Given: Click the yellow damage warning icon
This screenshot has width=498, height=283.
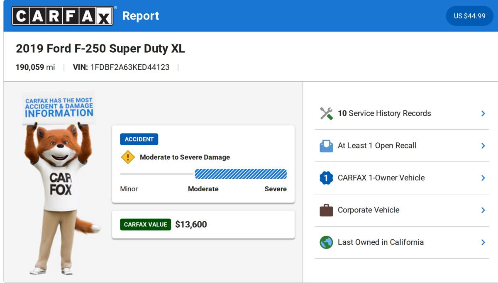Looking at the screenshot, I should click(128, 157).
